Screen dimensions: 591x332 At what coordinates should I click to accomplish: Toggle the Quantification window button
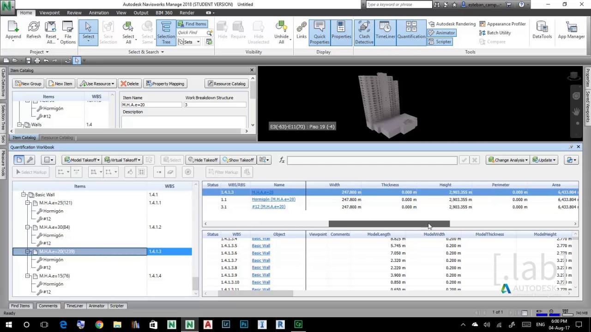point(411,32)
